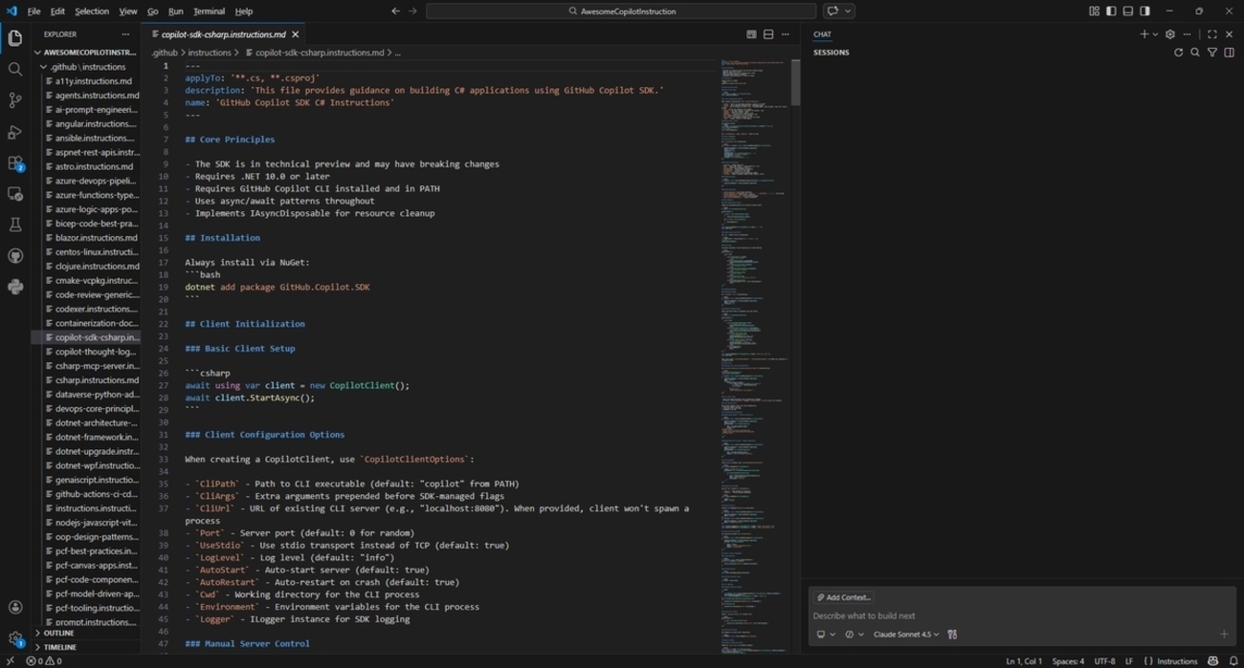Open errors and warnings in status bar
The width and height of the screenshot is (1244, 668).
[x=44, y=661]
